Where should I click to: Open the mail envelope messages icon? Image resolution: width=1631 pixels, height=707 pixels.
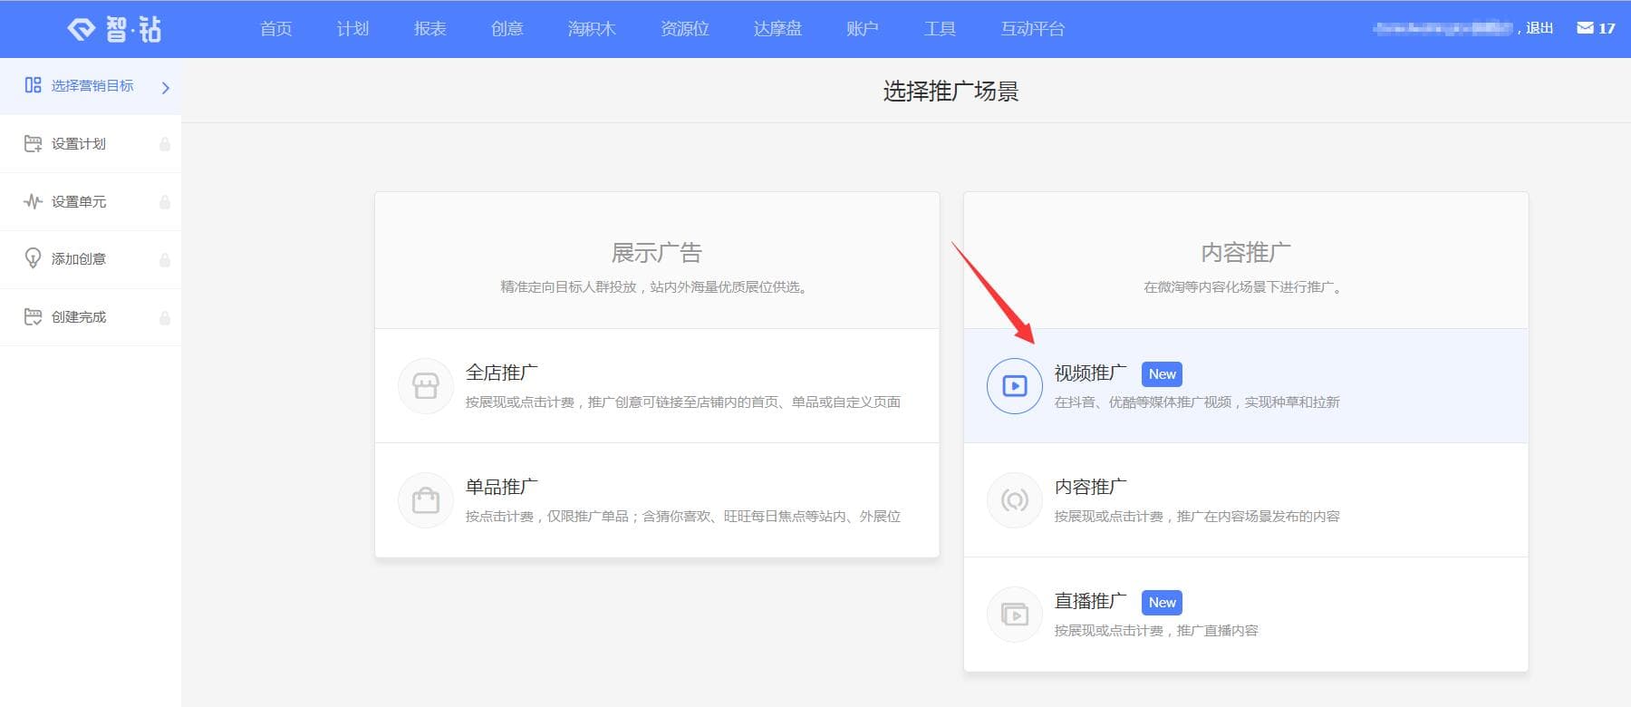(1585, 28)
